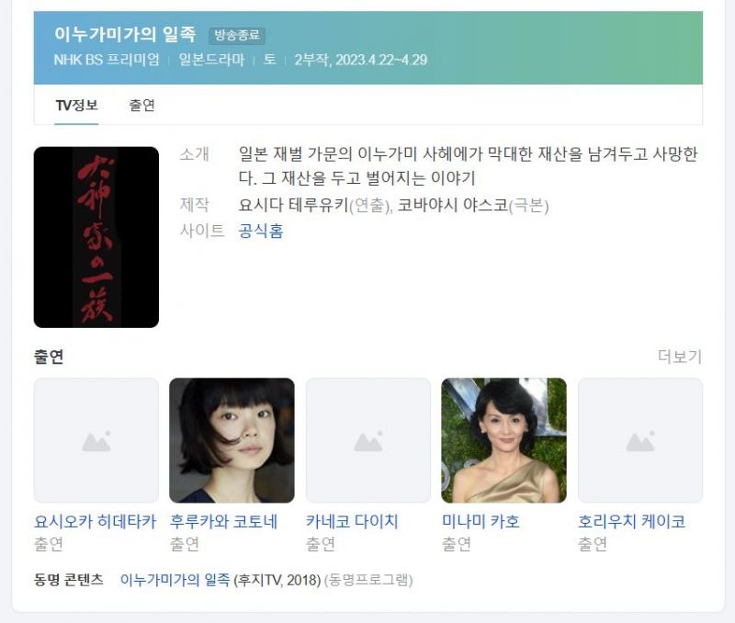Open 요시오카 히데타카 name link
The height and width of the screenshot is (623, 735).
96,521
